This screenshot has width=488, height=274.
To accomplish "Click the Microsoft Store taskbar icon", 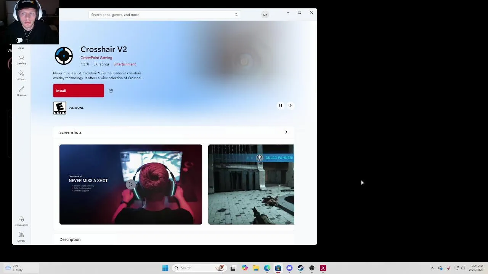I will pos(278,268).
